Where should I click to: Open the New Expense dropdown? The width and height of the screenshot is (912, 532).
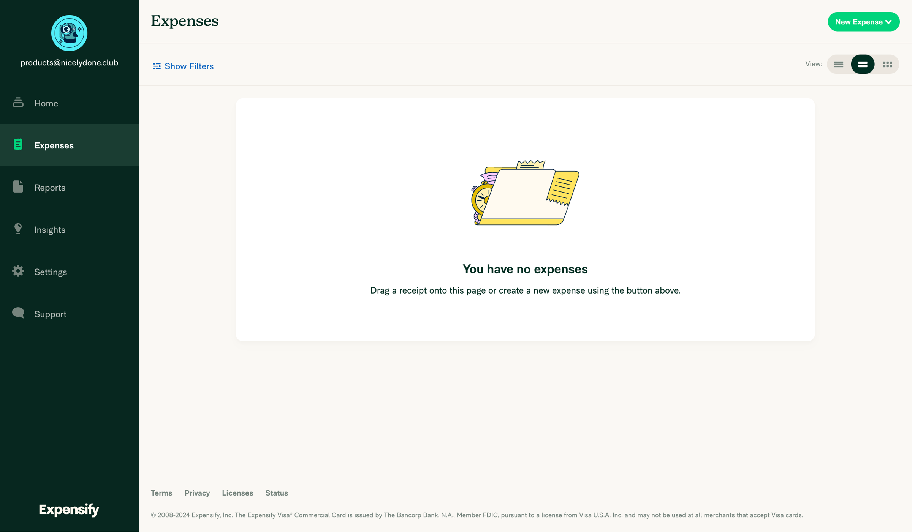coord(863,22)
